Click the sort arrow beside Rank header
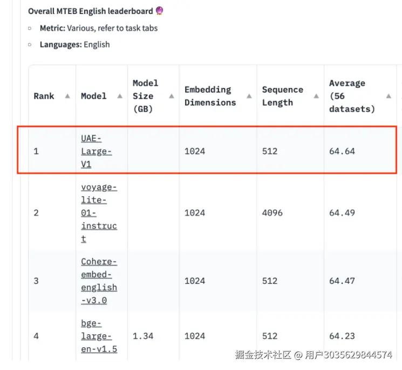The height and width of the screenshot is (370, 402). point(67,96)
